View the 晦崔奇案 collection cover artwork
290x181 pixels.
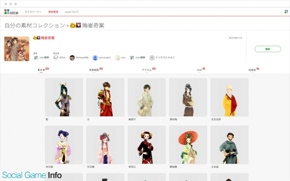[17, 49]
